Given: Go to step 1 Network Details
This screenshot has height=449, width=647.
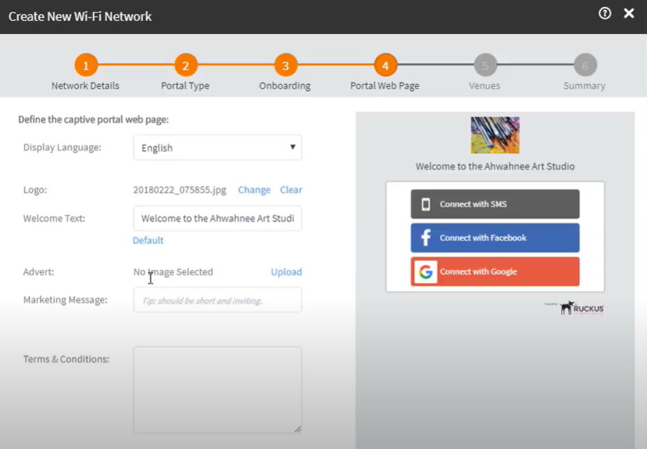Looking at the screenshot, I should coord(86,66).
